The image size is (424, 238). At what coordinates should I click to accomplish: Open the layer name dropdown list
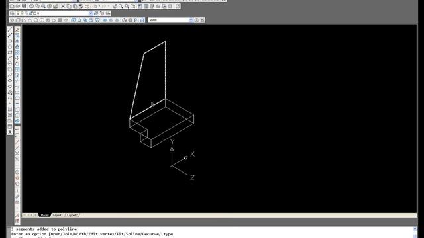91,13
